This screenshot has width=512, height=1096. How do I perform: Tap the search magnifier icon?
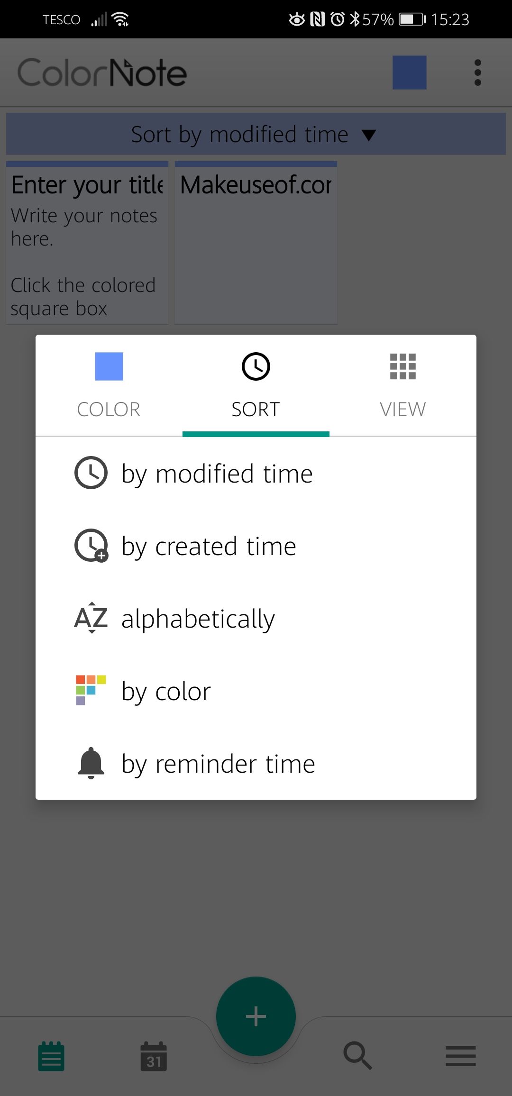point(357,1055)
